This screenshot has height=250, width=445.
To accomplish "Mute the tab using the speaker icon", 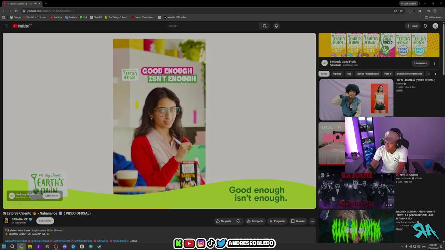I will click(35, 3).
